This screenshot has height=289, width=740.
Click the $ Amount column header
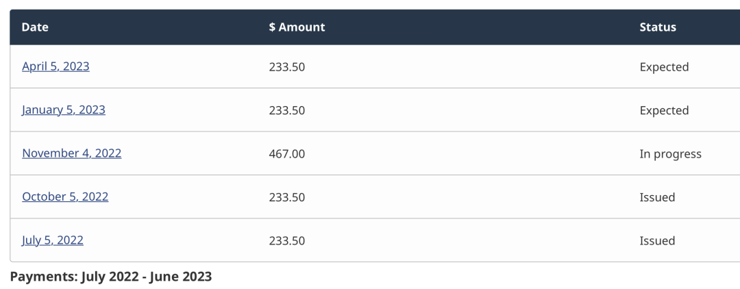(x=297, y=27)
